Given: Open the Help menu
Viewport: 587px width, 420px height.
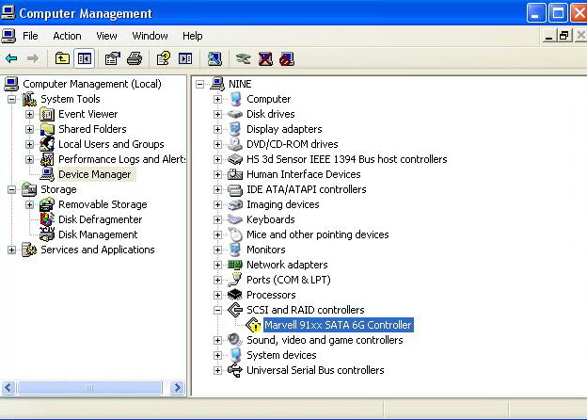Looking at the screenshot, I should 193,36.
